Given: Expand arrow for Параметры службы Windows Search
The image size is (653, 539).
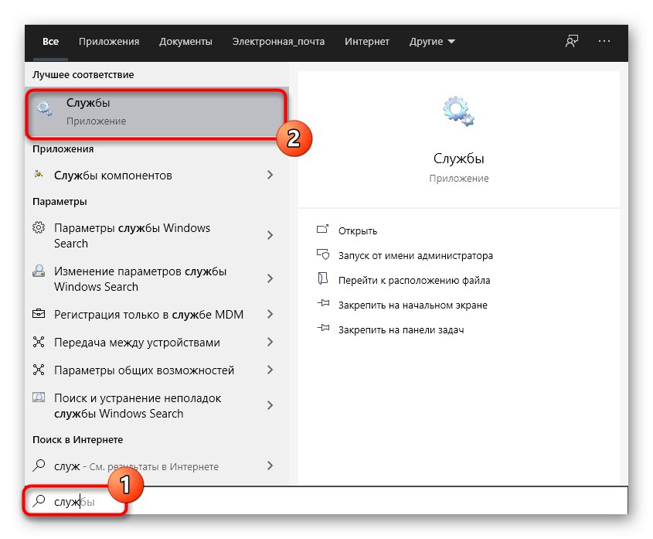Looking at the screenshot, I should (x=270, y=236).
